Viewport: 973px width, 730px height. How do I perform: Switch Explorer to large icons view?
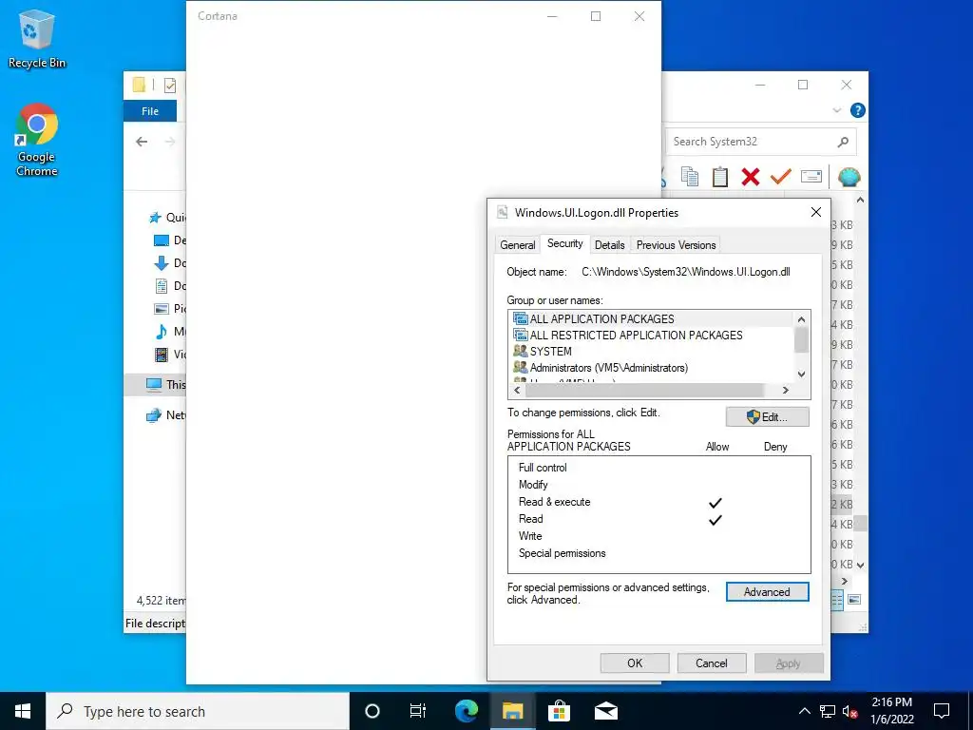click(854, 600)
